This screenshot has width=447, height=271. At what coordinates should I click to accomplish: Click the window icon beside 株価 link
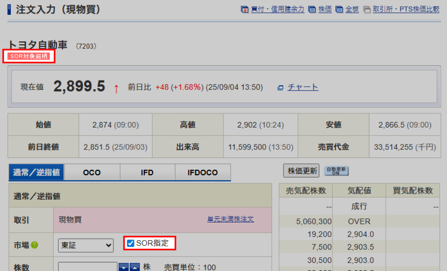312,10
